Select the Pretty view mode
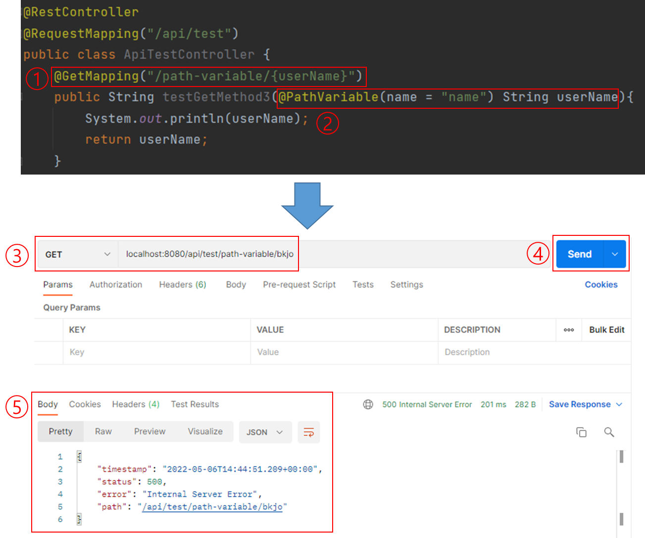645x538 pixels. (60, 432)
